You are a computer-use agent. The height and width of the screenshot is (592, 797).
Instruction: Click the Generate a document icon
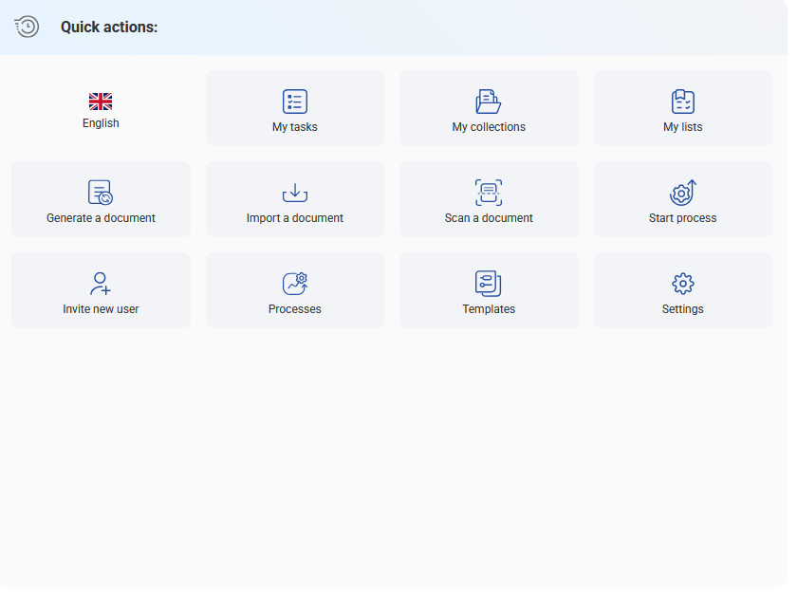[x=101, y=192]
